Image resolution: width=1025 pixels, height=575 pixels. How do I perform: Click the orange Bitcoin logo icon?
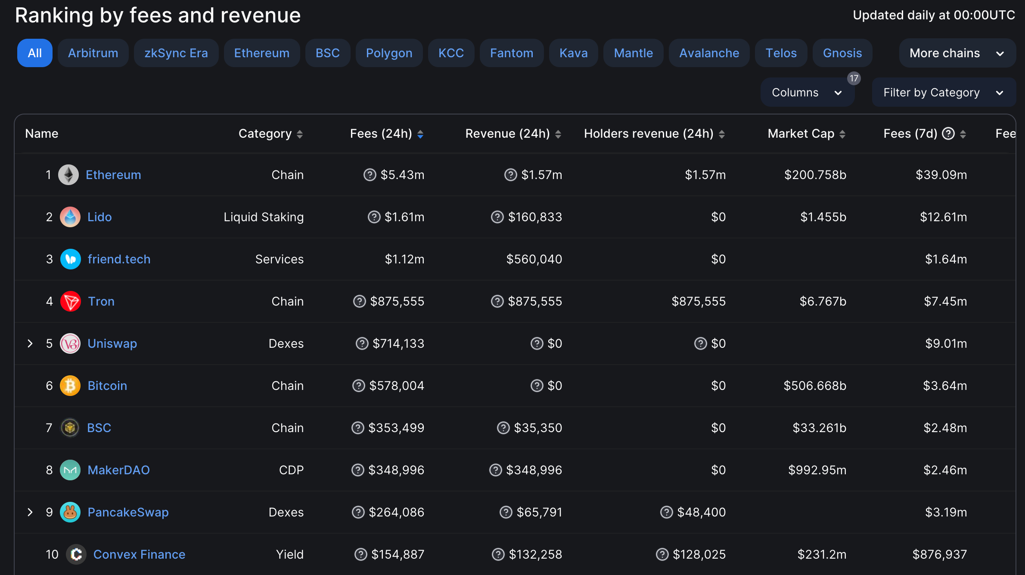(70, 386)
